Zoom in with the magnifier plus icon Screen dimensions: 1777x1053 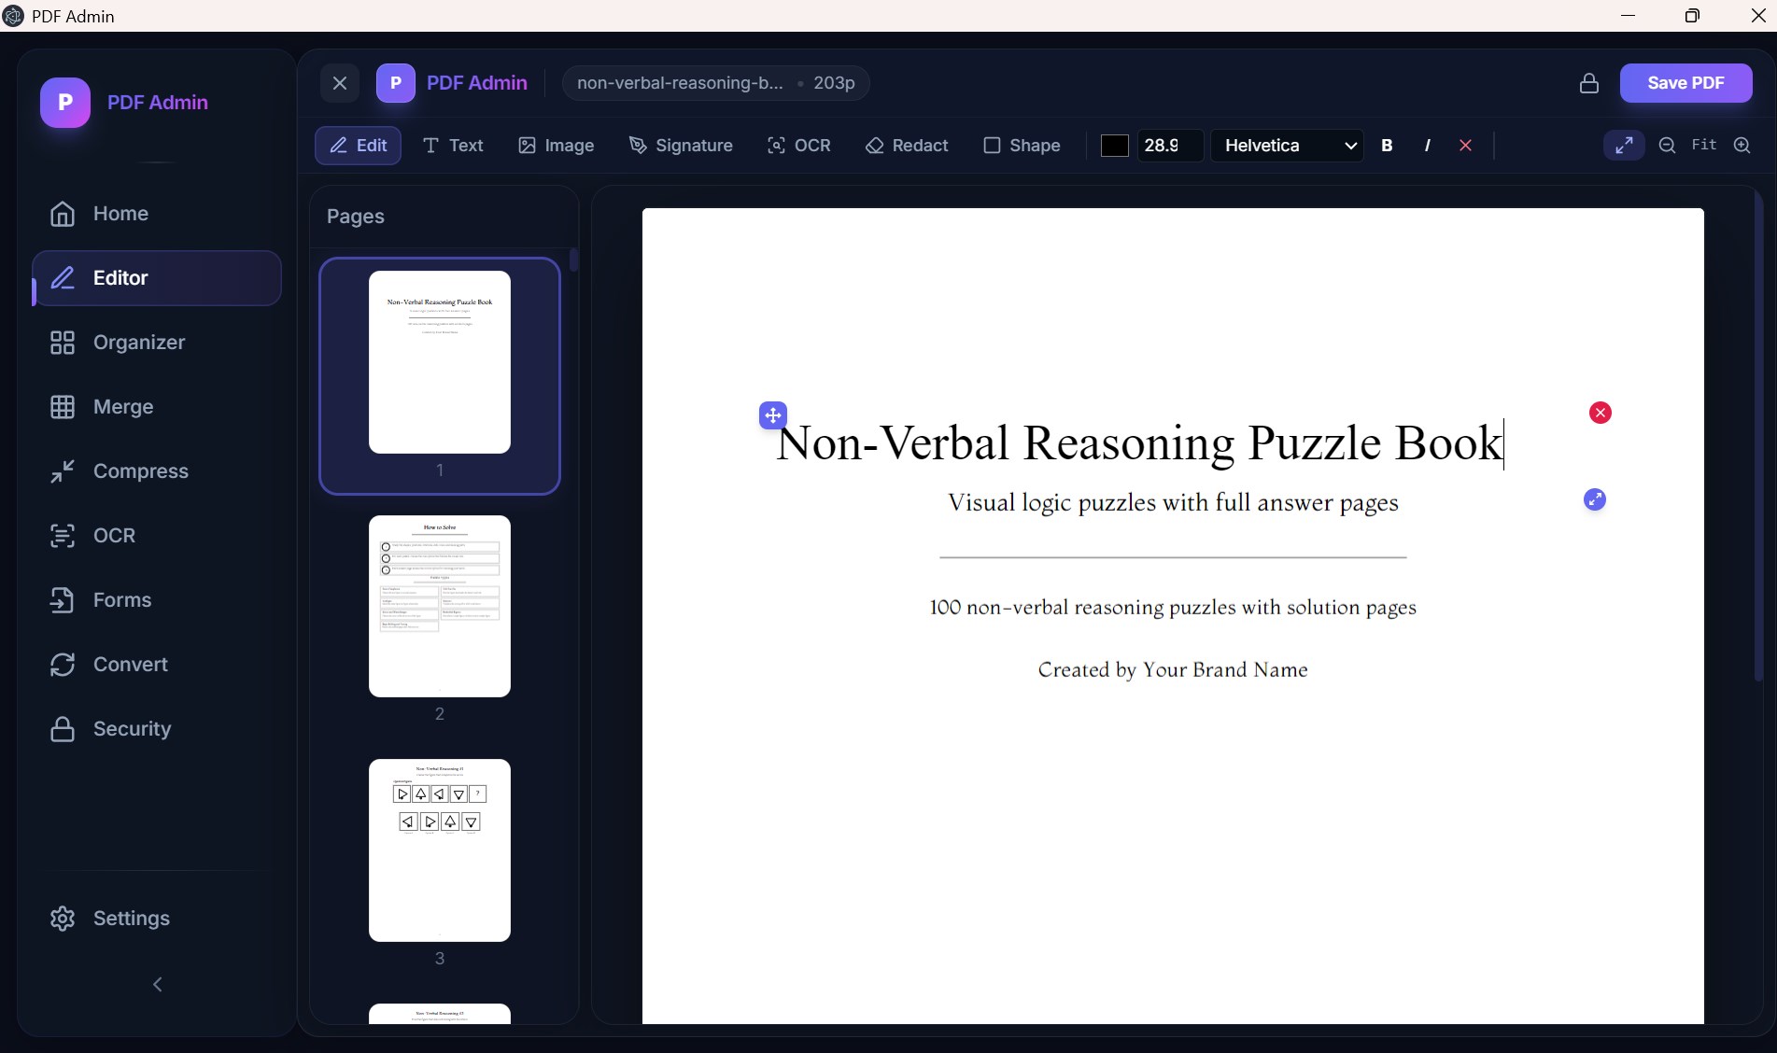coord(1742,146)
